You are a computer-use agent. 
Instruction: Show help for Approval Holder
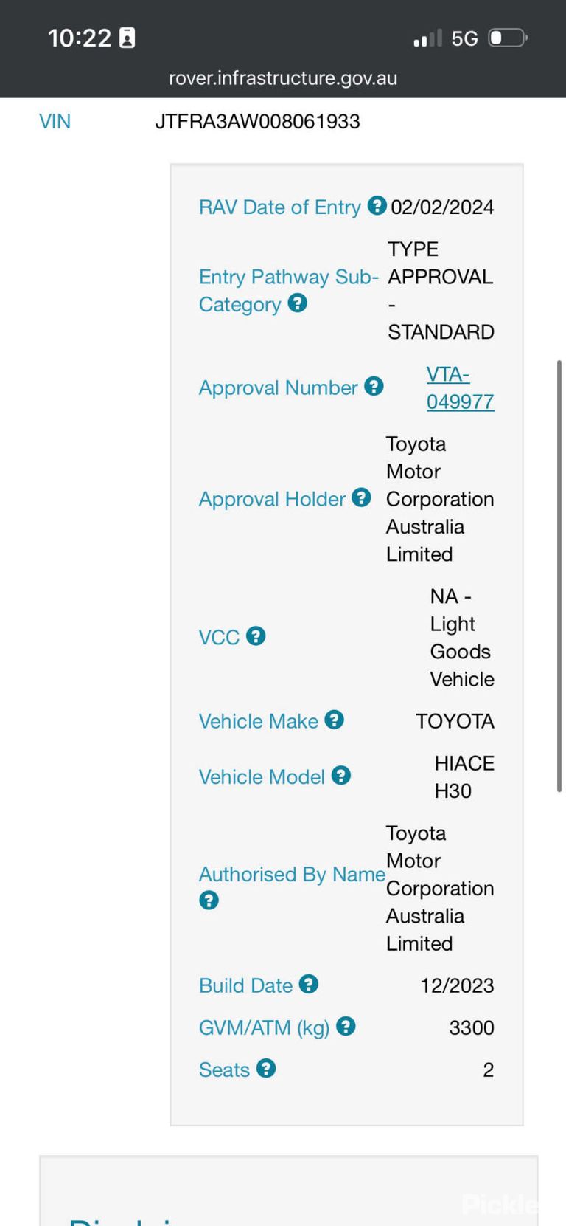pos(361,497)
